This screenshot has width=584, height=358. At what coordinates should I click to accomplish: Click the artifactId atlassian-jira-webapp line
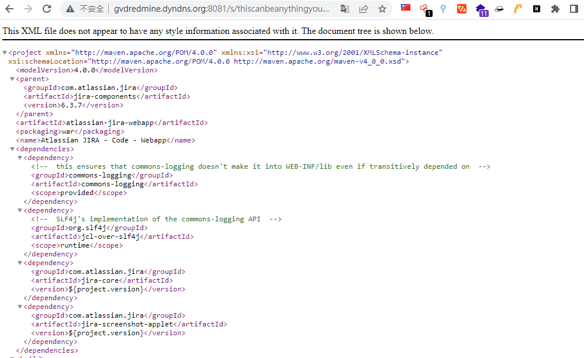pyautogui.click(x=112, y=123)
